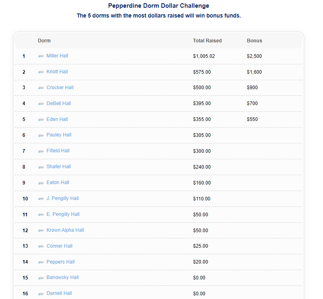Visit the J. Pengilly Hall link

click(x=62, y=198)
